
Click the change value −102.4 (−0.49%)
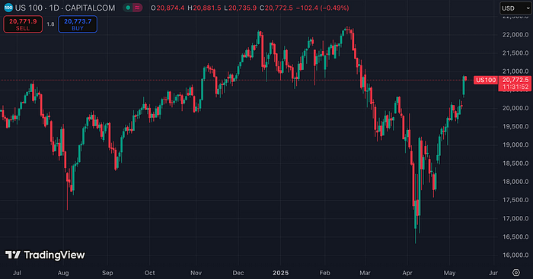point(322,8)
